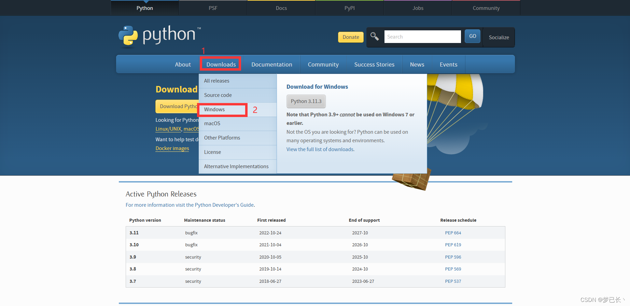Open the About navigation menu

[x=183, y=64]
